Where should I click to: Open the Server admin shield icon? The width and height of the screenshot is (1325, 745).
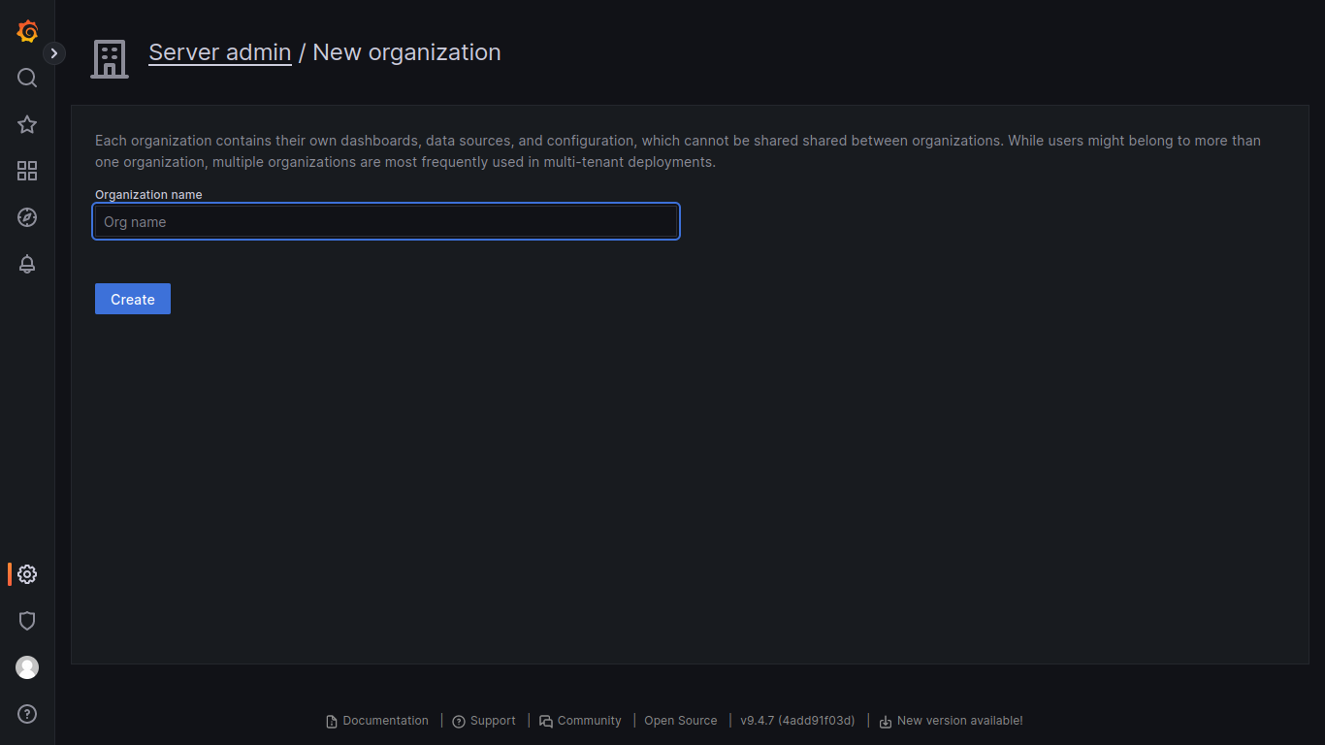(27, 621)
